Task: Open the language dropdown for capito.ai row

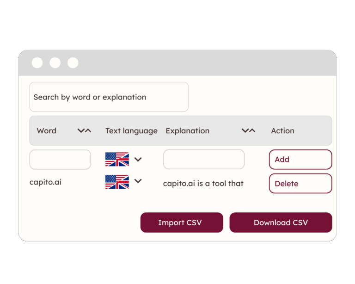Action: (x=138, y=181)
